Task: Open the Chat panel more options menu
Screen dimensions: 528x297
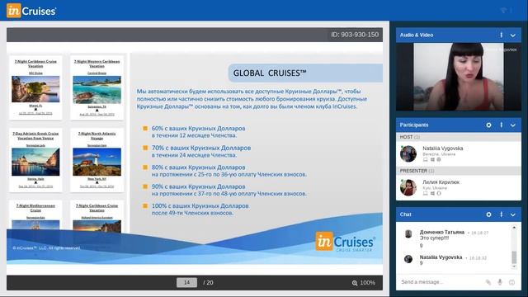Action: point(501,214)
